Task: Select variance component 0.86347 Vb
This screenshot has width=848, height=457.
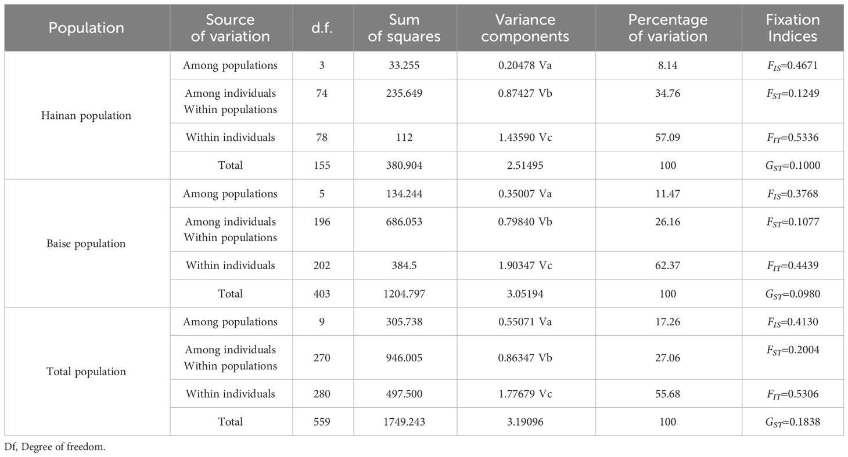Action: click(x=526, y=358)
